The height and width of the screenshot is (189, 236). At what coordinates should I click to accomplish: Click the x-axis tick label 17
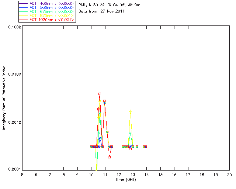coord(188,175)
